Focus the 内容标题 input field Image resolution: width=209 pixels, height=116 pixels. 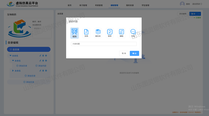click(104, 44)
